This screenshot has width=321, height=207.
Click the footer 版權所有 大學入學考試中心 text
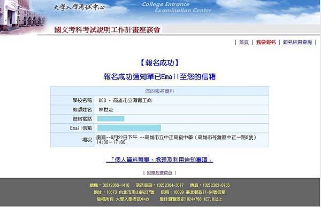123,199
